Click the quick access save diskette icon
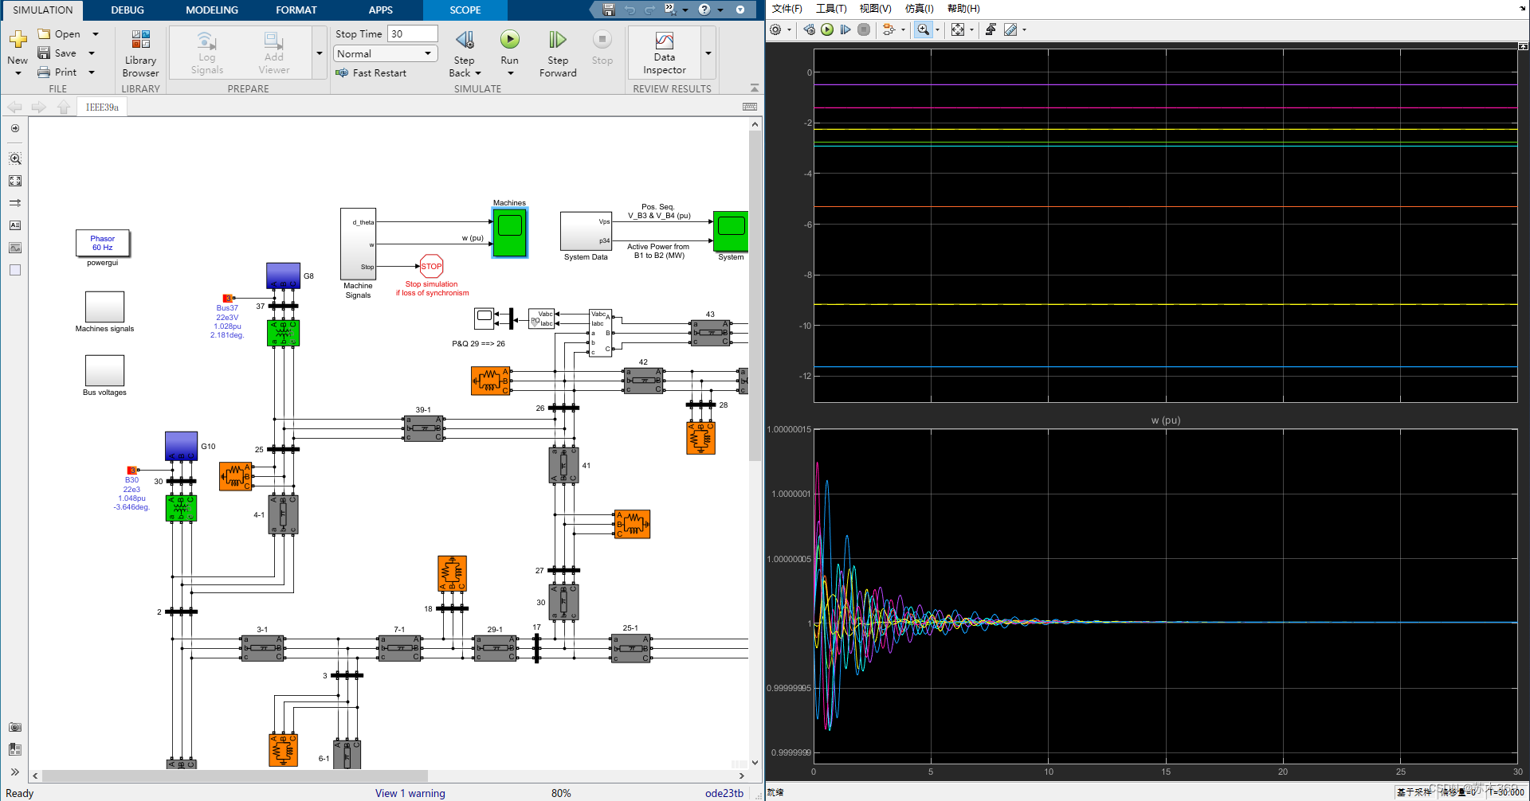Image resolution: width=1530 pixels, height=801 pixels. click(609, 10)
